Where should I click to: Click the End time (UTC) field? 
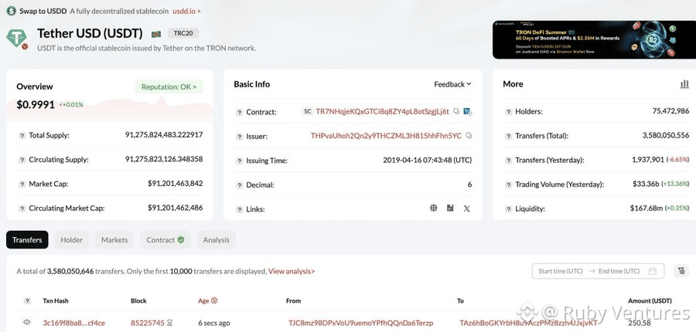[619, 271]
